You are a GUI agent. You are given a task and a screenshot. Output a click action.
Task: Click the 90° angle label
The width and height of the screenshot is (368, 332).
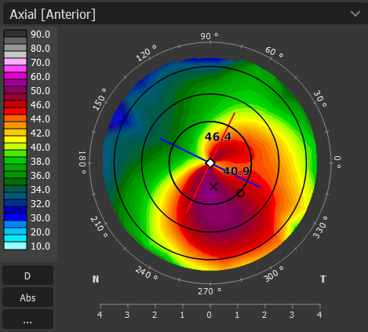tap(210, 36)
